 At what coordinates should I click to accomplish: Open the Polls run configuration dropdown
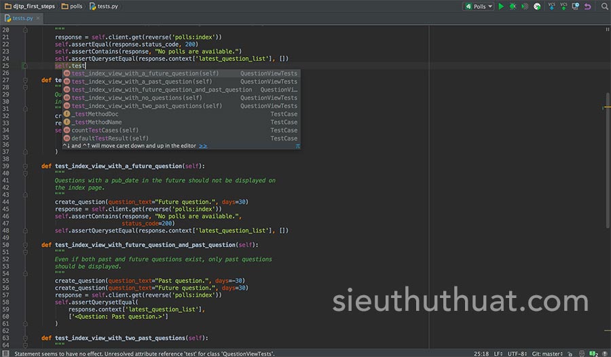[x=478, y=6]
